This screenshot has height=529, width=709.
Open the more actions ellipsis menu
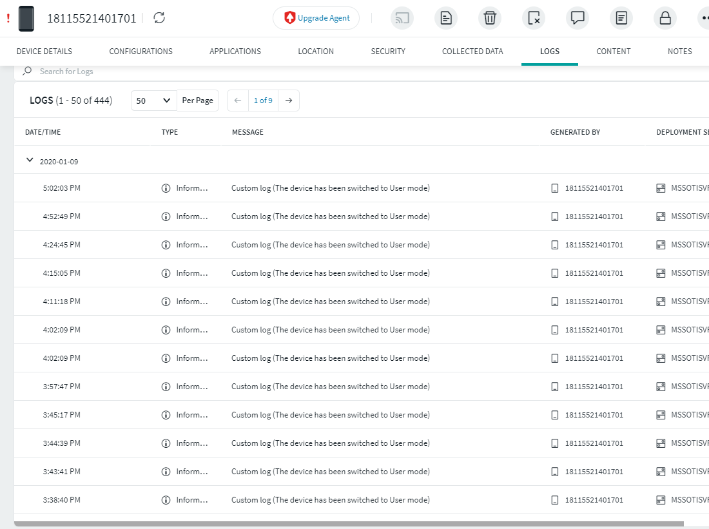[703, 18]
